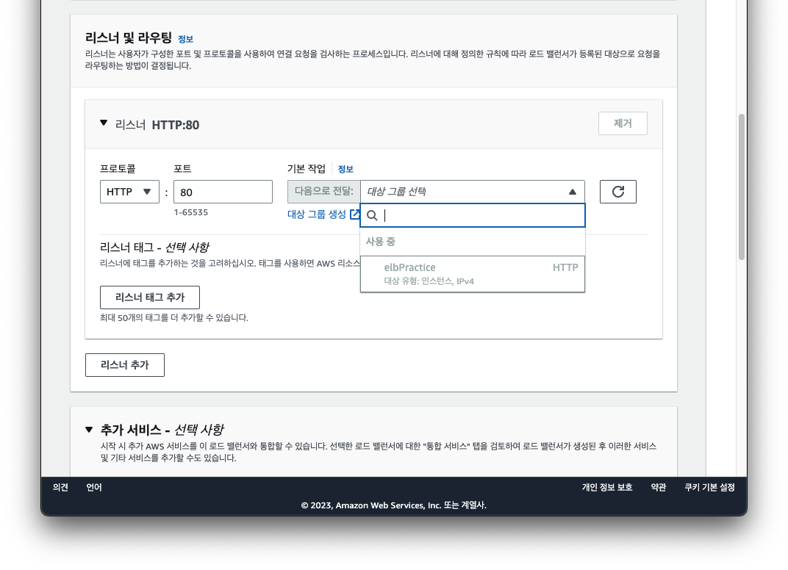Image resolution: width=788 pixels, height=570 pixels.
Task: Click the refresh target groups icon button
Action: coord(617,191)
